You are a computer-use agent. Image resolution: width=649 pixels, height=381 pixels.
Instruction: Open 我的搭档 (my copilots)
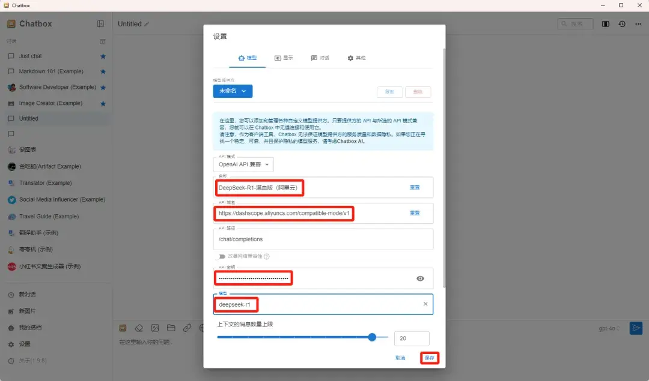[x=56, y=328]
